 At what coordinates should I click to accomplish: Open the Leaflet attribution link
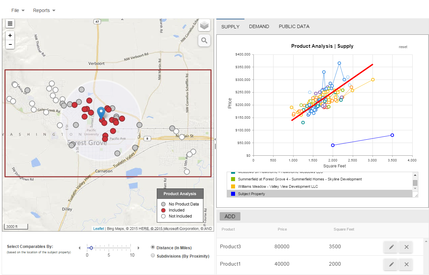[x=99, y=229]
